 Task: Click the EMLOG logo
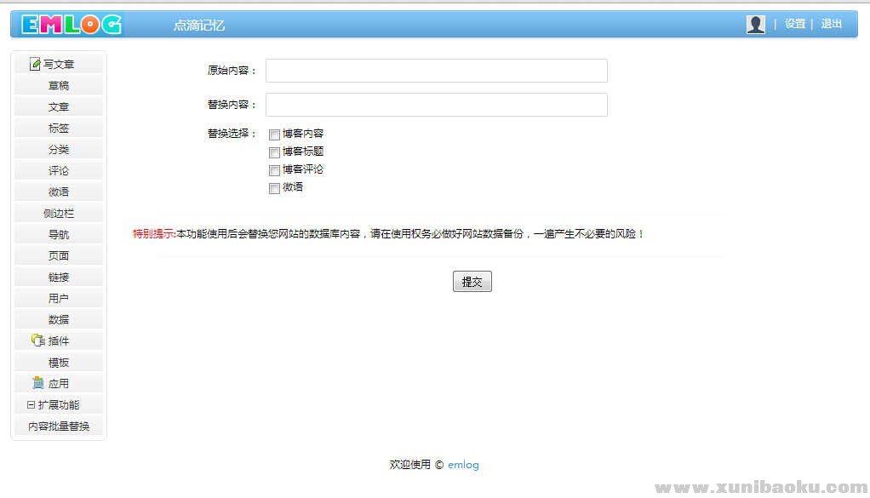[72, 25]
